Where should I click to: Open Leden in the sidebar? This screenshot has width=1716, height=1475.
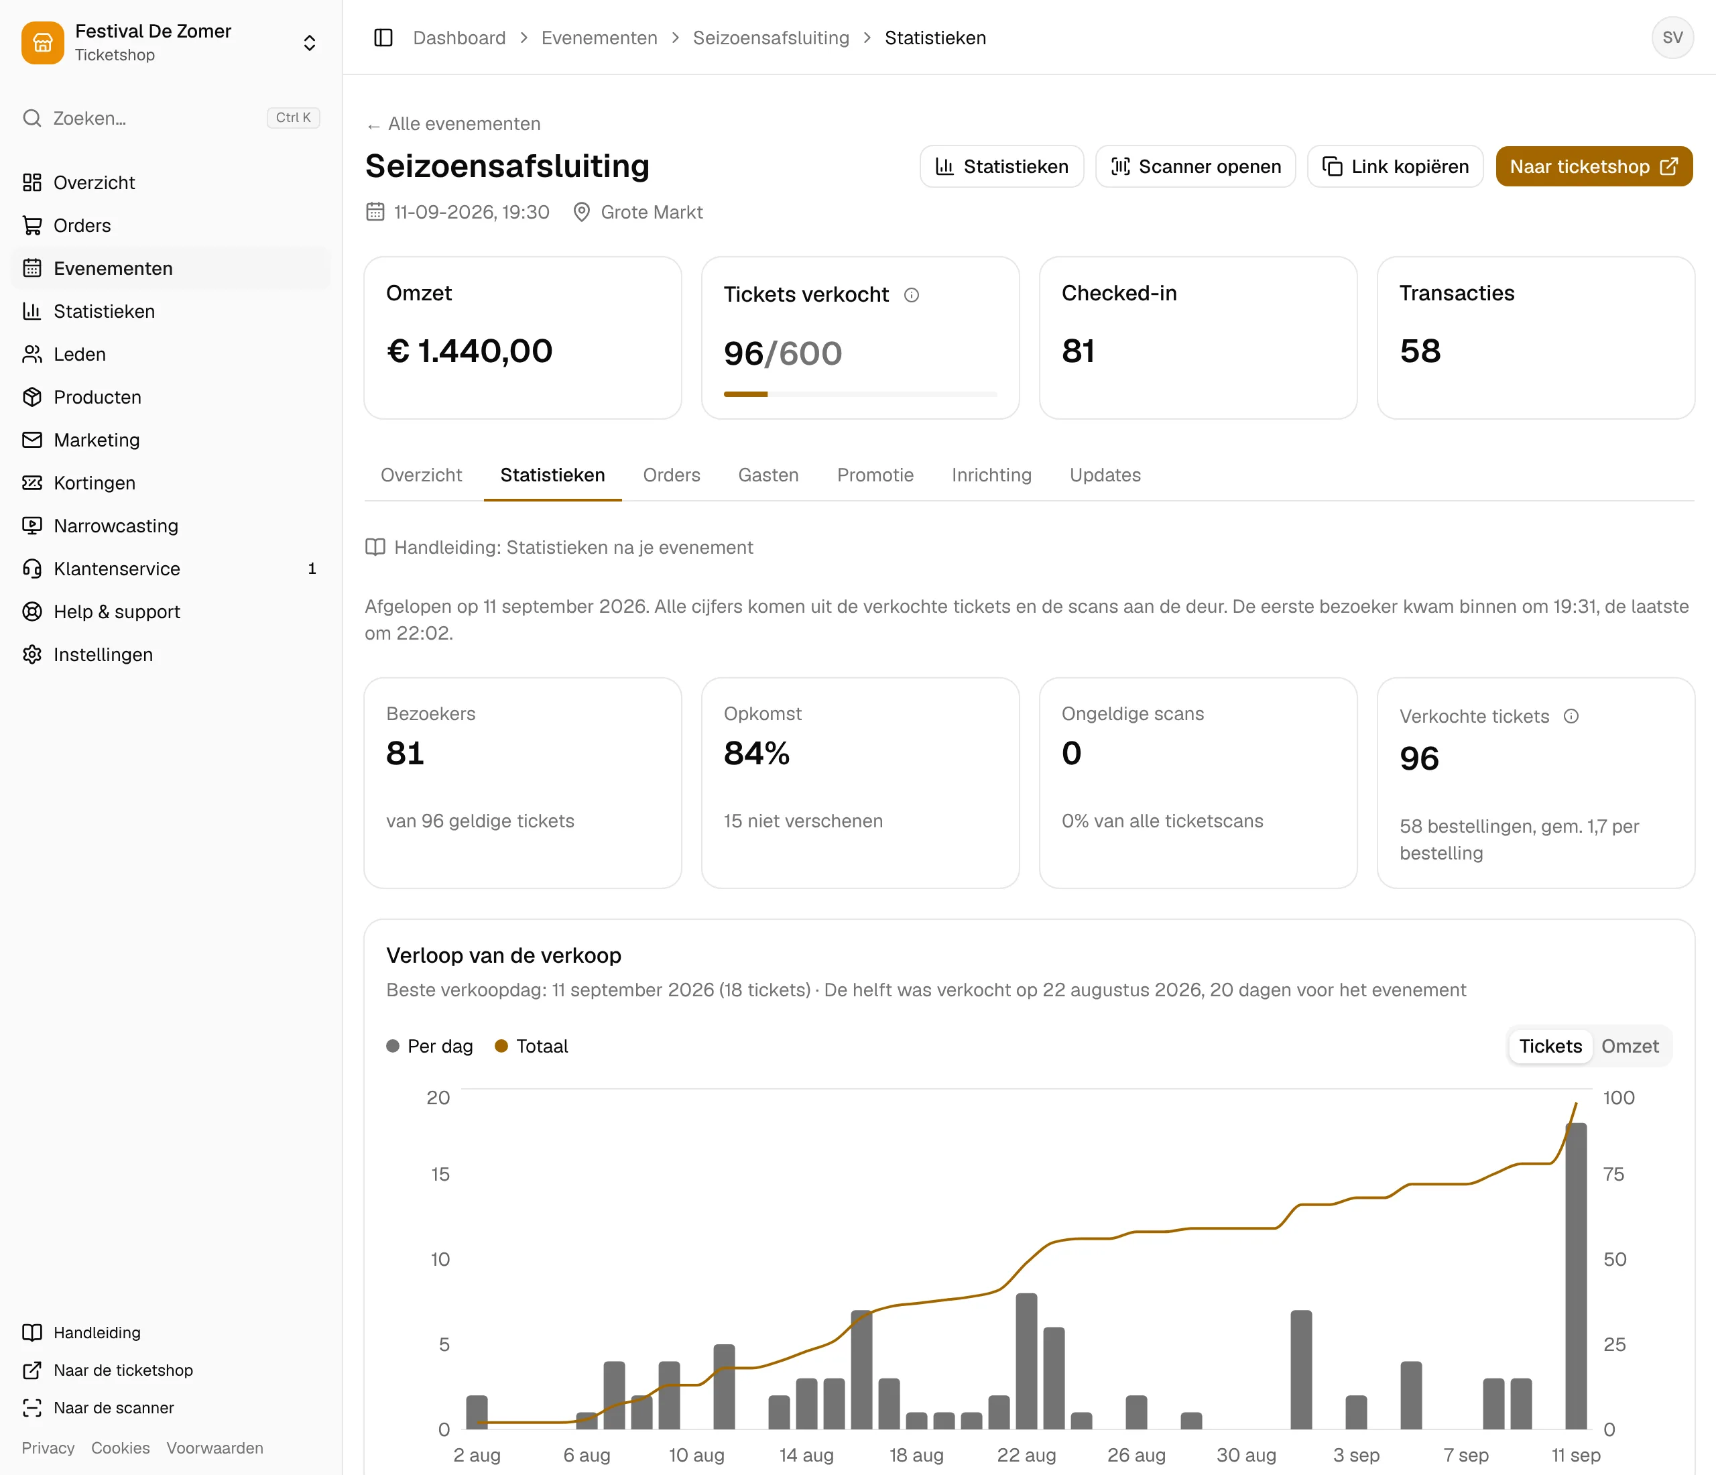[171, 355]
